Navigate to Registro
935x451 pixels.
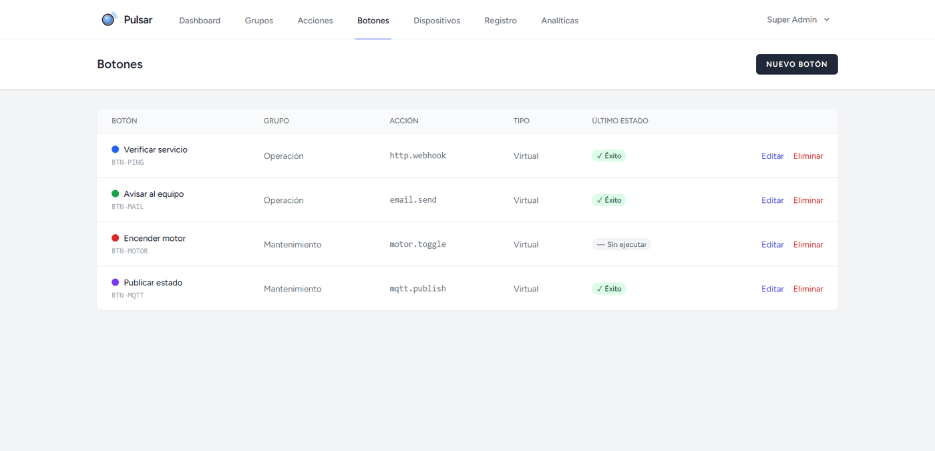coord(501,21)
